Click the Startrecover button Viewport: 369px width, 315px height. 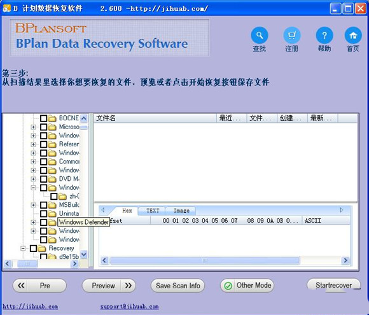[x=334, y=285]
